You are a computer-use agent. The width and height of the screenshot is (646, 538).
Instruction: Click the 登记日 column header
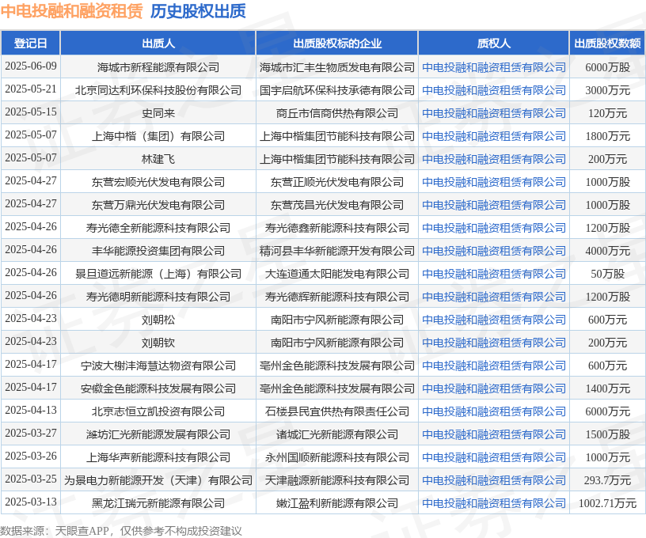point(31,44)
